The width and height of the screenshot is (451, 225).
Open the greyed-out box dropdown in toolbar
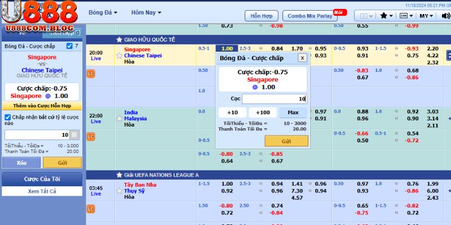click(366, 16)
